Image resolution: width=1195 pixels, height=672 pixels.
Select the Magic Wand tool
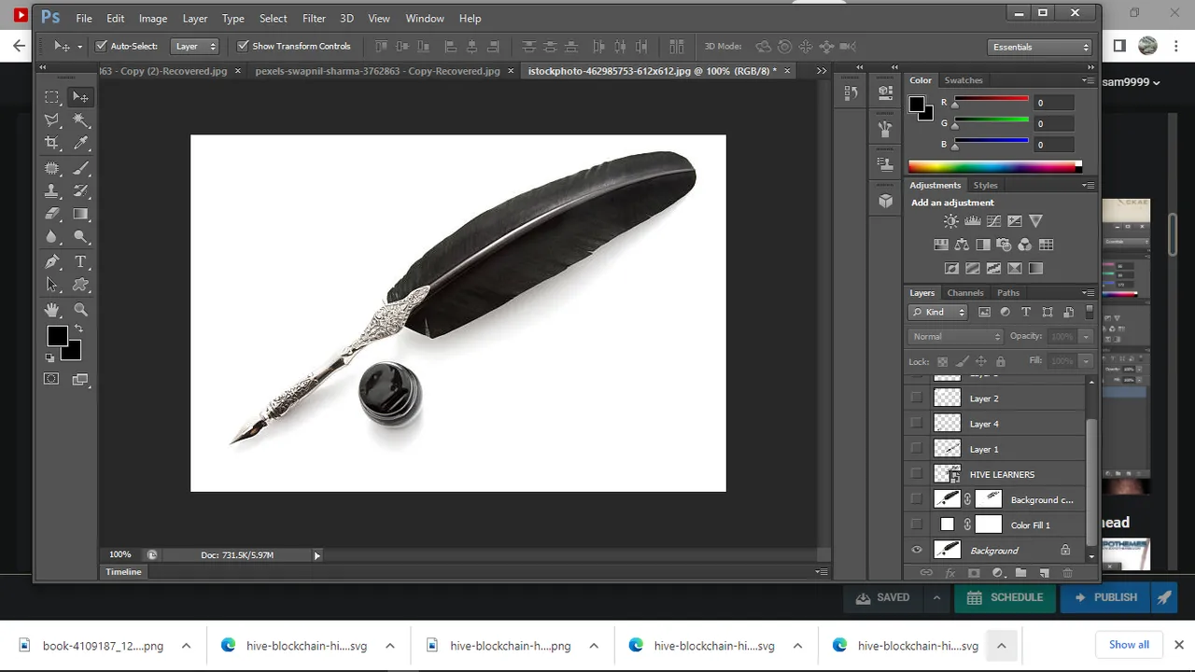(80, 120)
